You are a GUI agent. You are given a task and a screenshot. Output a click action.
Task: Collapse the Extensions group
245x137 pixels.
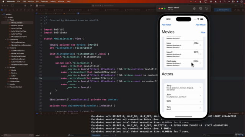6,40
